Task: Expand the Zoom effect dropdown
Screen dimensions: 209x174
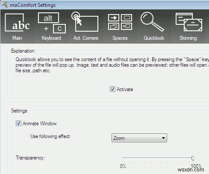Action: [x=139, y=138]
